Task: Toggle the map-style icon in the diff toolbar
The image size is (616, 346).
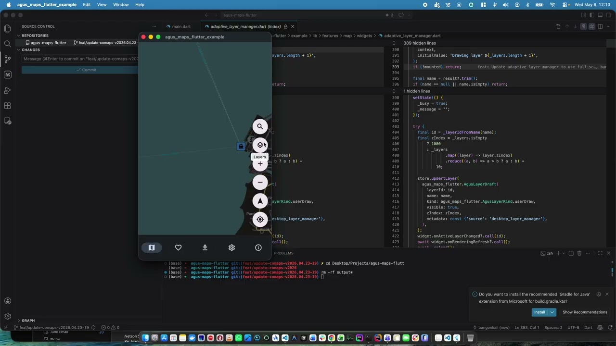Action: pyautogui.click(x=592, y=26)
